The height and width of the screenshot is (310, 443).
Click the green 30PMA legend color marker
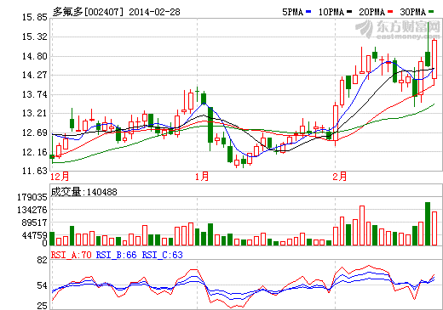pyautogui.click(x=431, y=12)
